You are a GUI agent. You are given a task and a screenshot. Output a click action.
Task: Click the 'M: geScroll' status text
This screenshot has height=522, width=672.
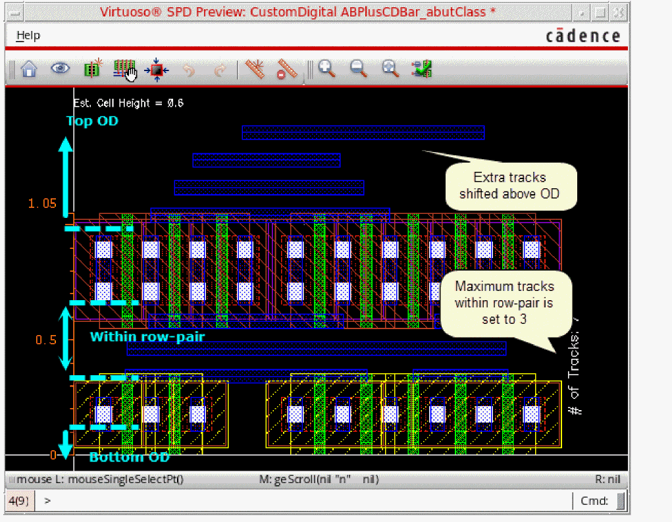pos(319,479)
